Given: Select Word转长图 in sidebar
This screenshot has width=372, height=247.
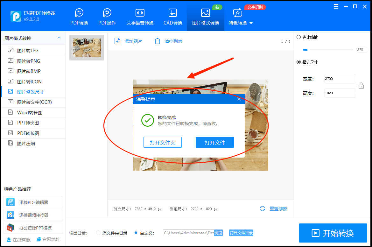Looking at the screenshot, I should pyautogui.click(x=33, y=112).
